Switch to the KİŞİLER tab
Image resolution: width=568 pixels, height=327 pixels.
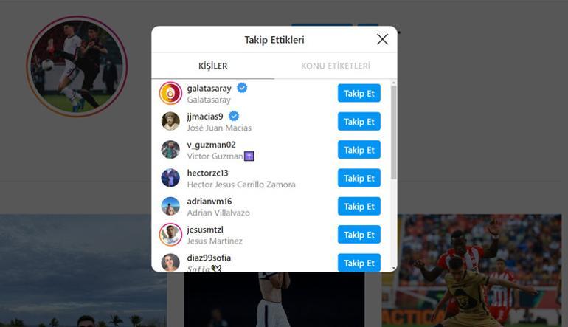(x=213, y=66)
